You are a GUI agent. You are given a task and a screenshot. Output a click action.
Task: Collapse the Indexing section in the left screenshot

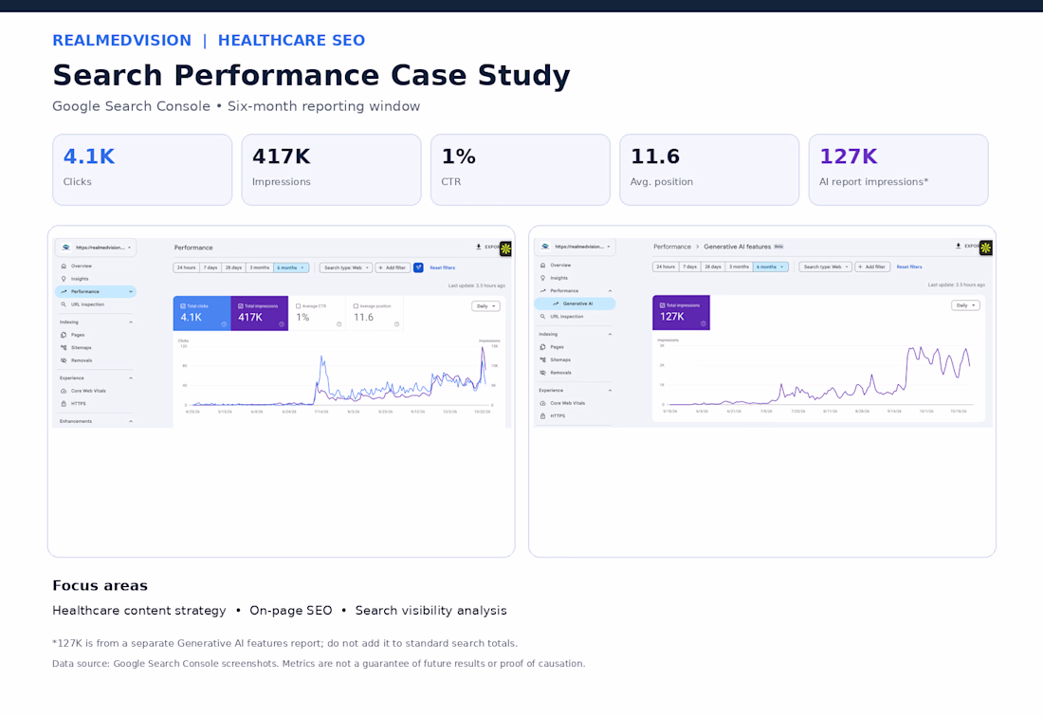click(x=131, y=322)
